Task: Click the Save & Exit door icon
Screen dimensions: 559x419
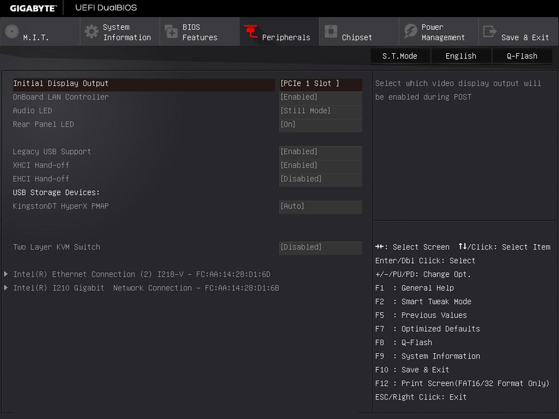Action: tap(490, 32)
